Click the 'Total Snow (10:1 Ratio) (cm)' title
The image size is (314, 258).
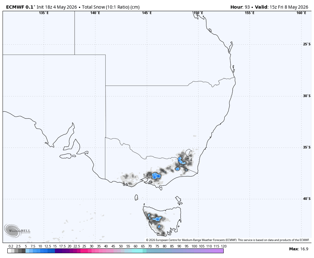[111, 7]
